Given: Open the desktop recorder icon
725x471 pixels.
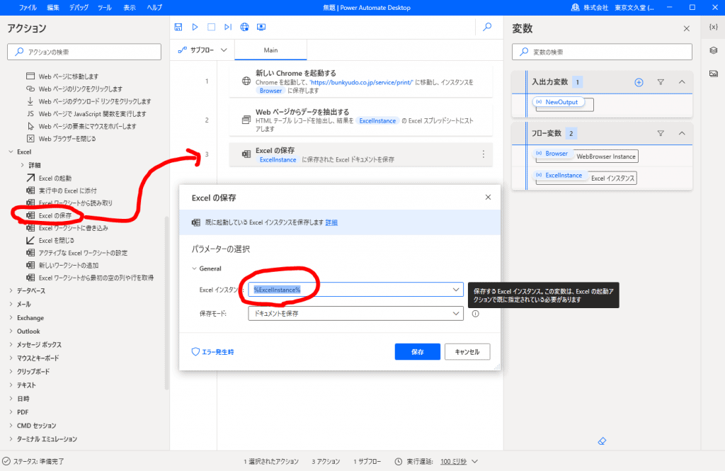Looking at the screenshot, I should tap(261, 27).
